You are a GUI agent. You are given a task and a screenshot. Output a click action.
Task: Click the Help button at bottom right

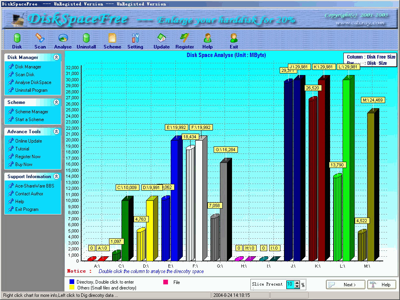tap(382, 284)
